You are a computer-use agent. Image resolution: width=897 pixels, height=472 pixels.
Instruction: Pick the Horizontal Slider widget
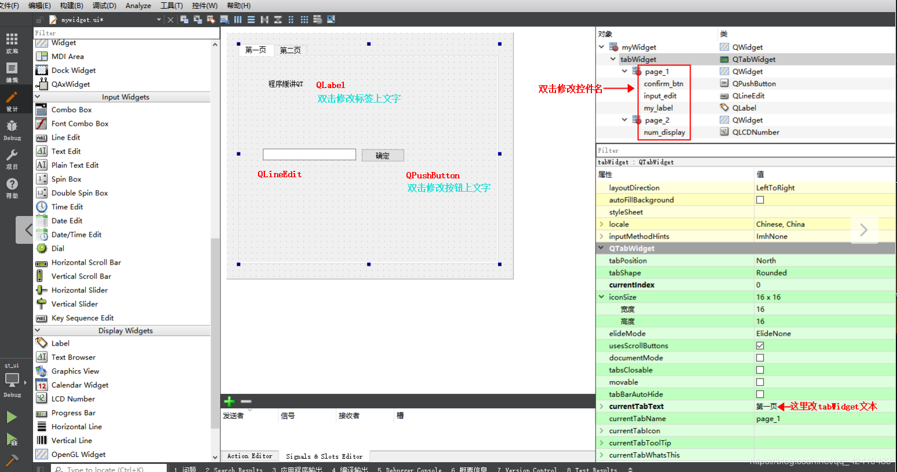[x=72, y=290]
